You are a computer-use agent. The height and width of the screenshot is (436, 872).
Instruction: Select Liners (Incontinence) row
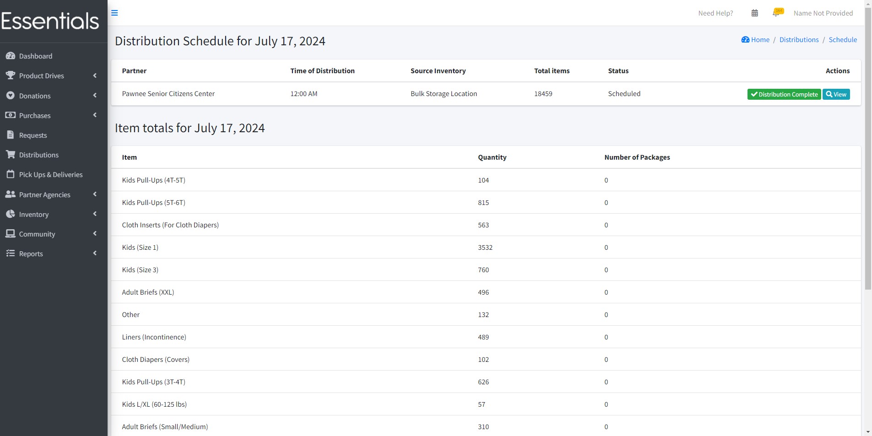click(486, 337)
